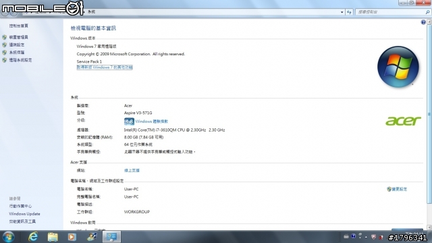Click the 64 位元作業系統 system type text
The width and height of the screenshot is (432, 243).
coord(138,144)
